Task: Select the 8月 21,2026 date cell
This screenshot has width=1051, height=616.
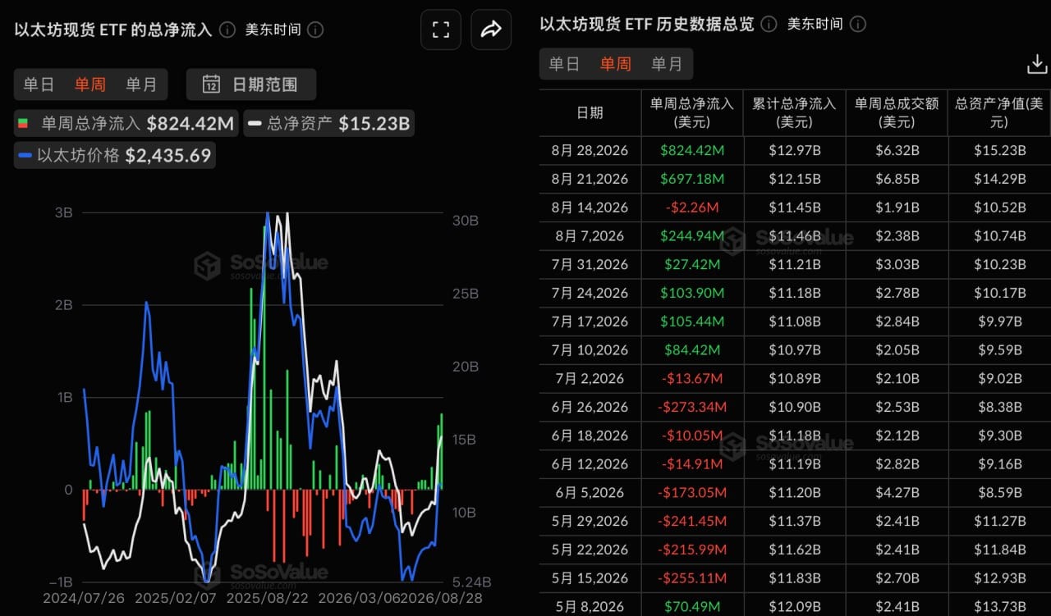Action: click(590, 179)
